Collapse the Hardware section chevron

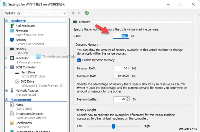pos(7,21)
